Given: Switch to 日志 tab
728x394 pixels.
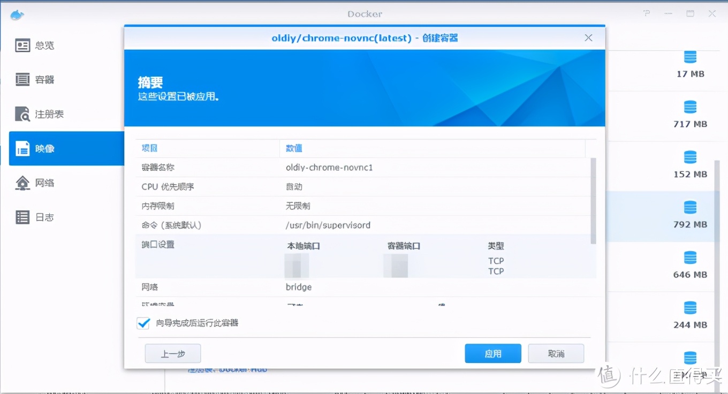Looking at the screenshot, I should [67, 217].
